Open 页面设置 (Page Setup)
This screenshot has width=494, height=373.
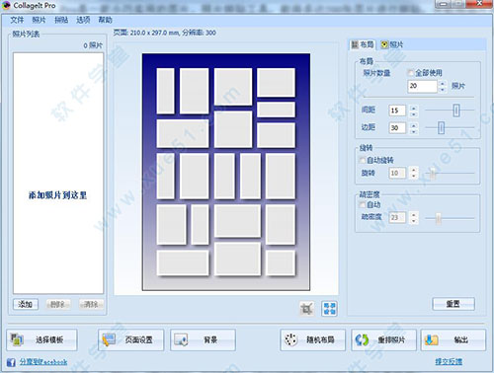coord(130,339)
